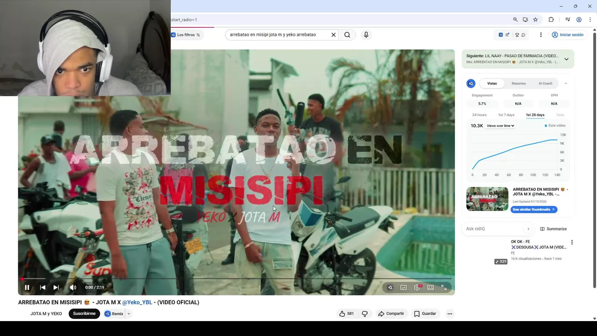Click the Compartir share button
Screen dimensions: 597x336
coord(391,314)
